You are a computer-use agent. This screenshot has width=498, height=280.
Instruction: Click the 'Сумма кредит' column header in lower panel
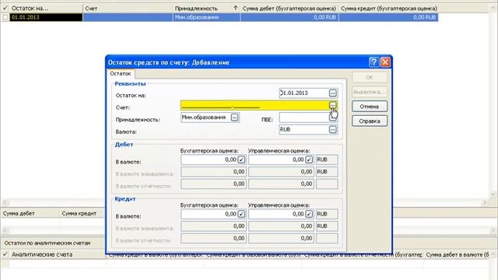(82, 214)
